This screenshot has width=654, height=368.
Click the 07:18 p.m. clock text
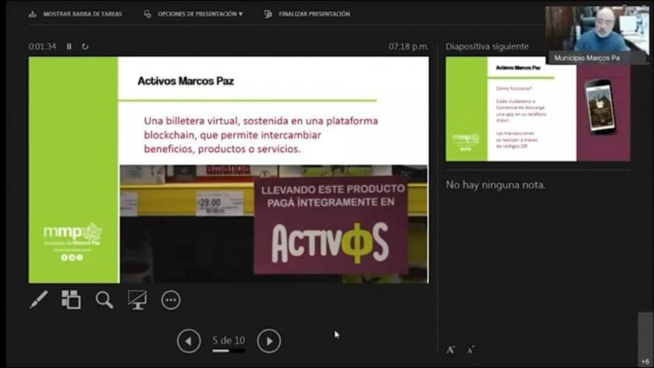tap(408, 46)
